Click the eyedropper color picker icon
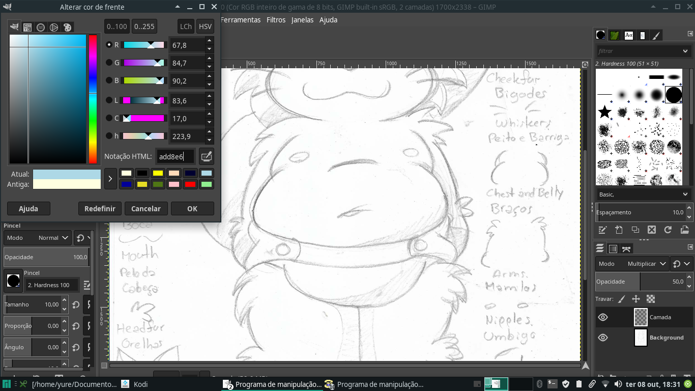 (206, 156)
